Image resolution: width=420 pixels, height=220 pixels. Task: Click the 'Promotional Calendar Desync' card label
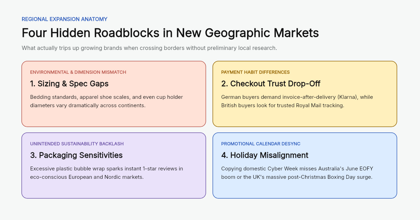pos(261,144)
